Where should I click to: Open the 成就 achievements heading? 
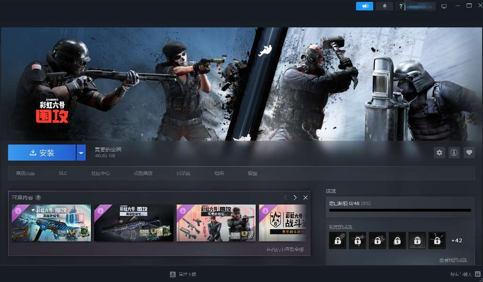[x=331, y=191]
